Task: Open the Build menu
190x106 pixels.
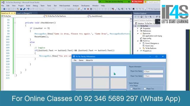Action: click(x=28, y=6)
